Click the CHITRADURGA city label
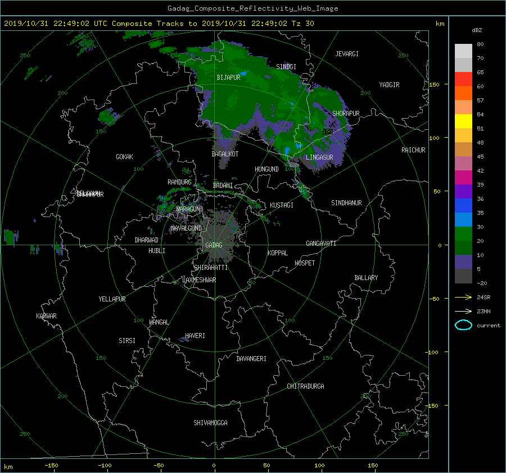 305,386
